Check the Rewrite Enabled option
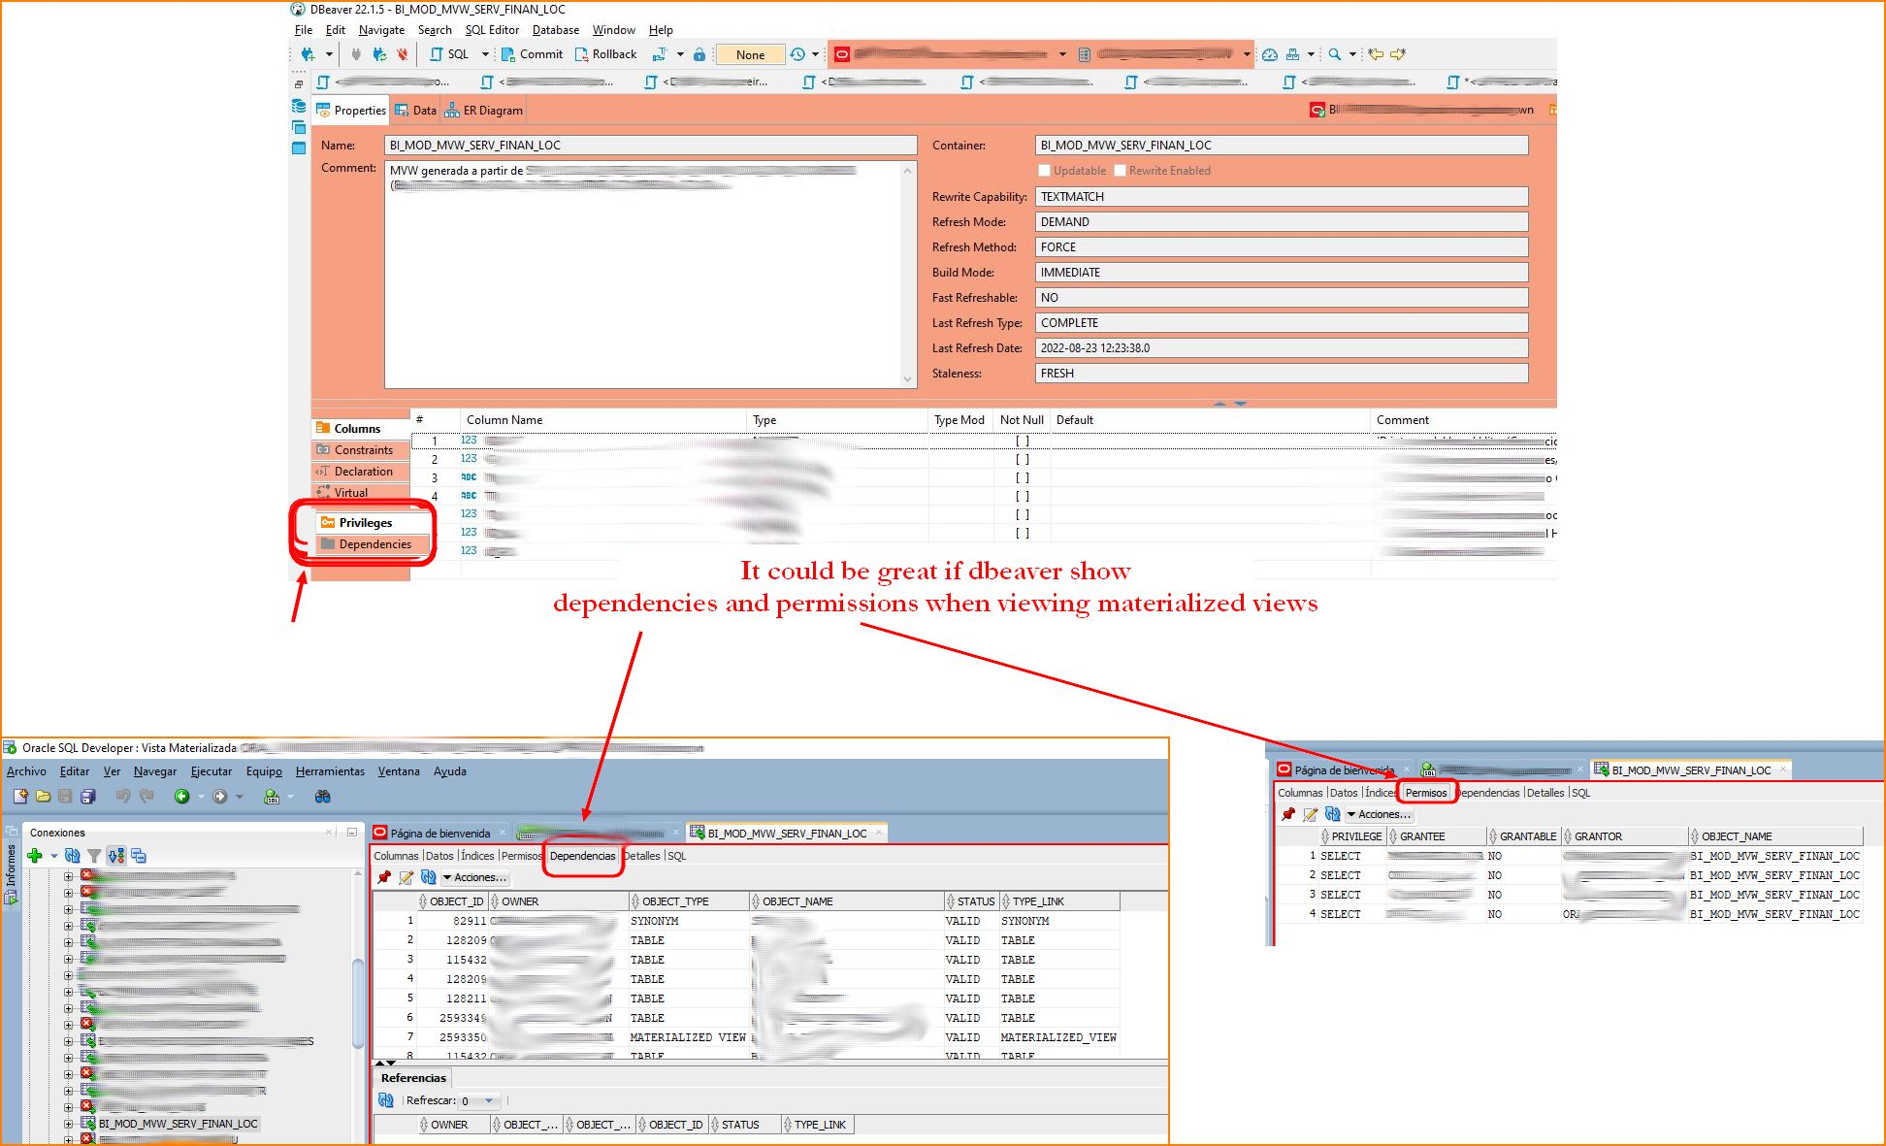Image resolution: width=1886 pixels, height=1146 pixels. [x=1121, y=170]
